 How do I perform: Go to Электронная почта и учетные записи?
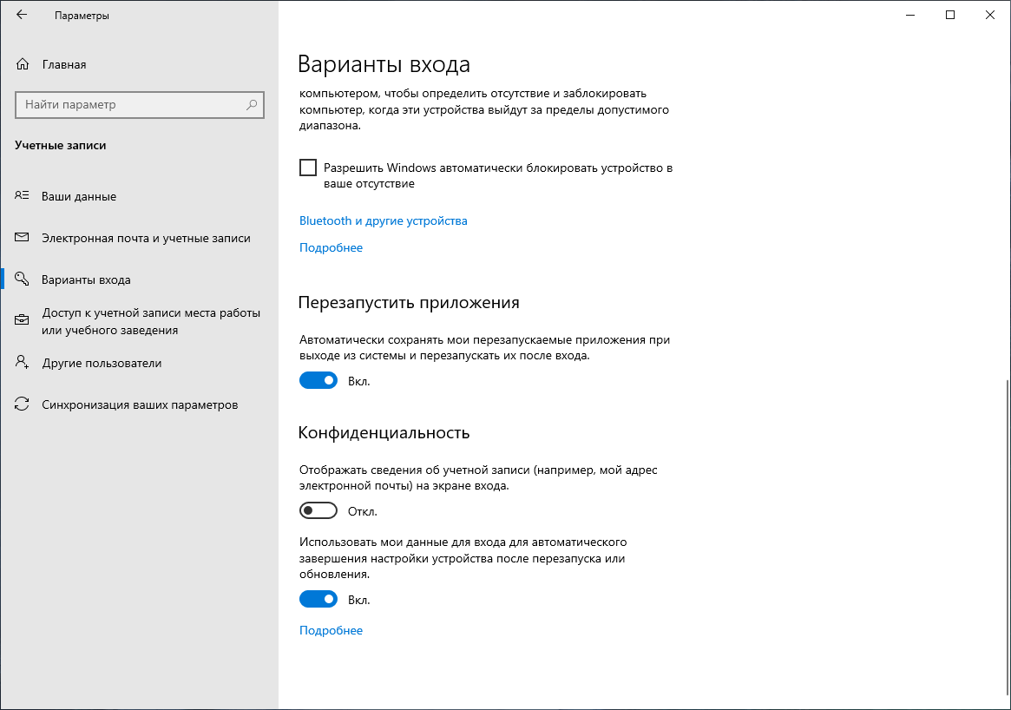[x=146, y=238]
